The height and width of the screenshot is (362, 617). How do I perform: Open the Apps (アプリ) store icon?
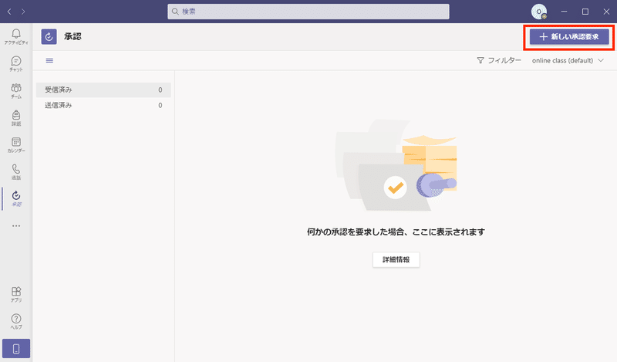16,294
